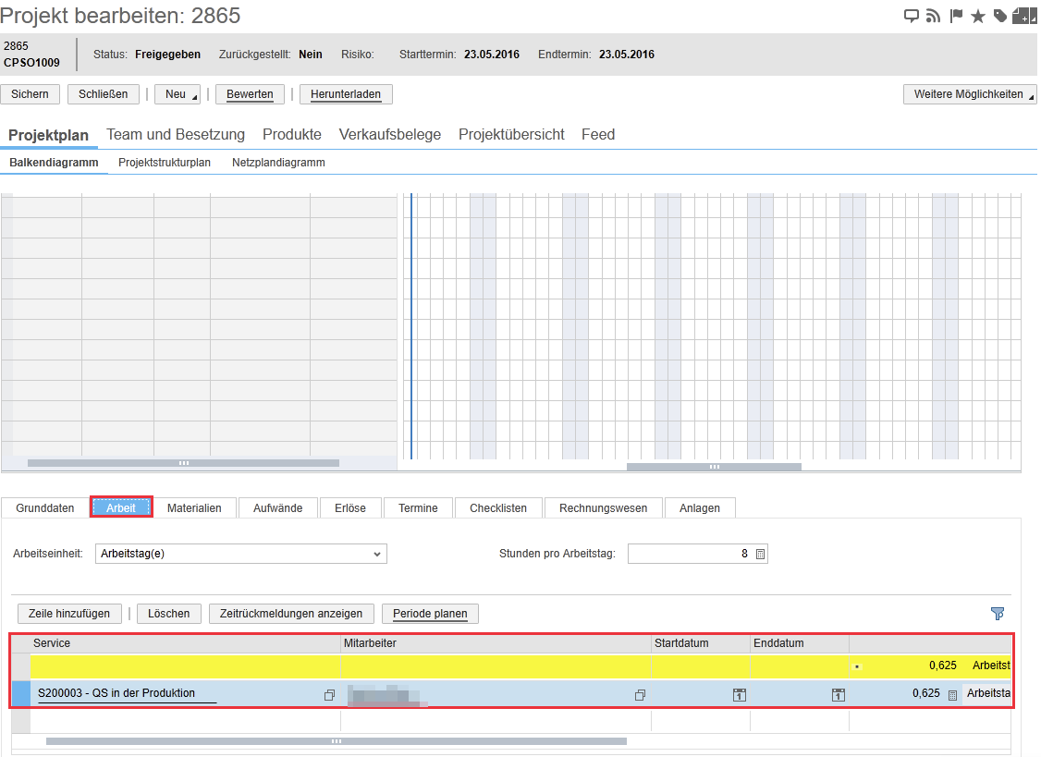Open Feed tab
Viewport: 1041px width, 757px height.
point(598,135)
